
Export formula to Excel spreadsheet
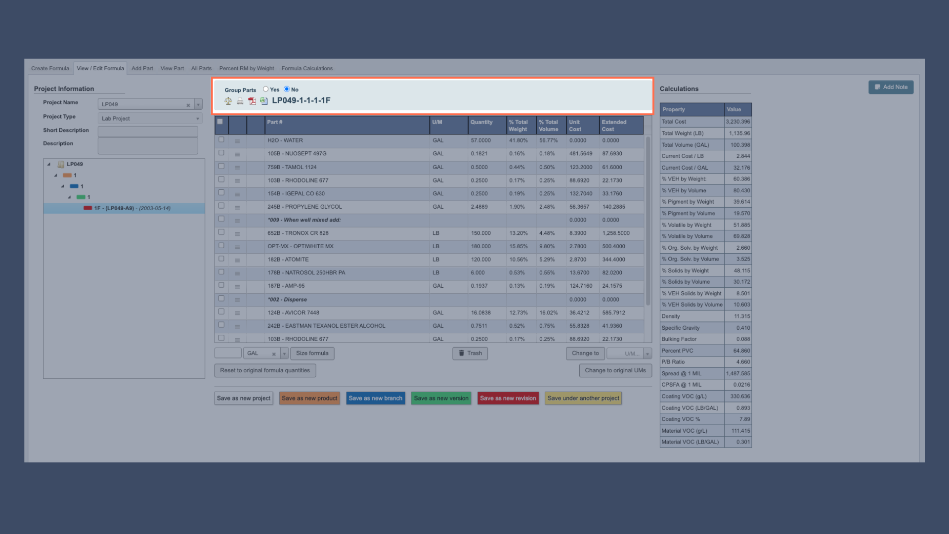(x=265, y=101)
